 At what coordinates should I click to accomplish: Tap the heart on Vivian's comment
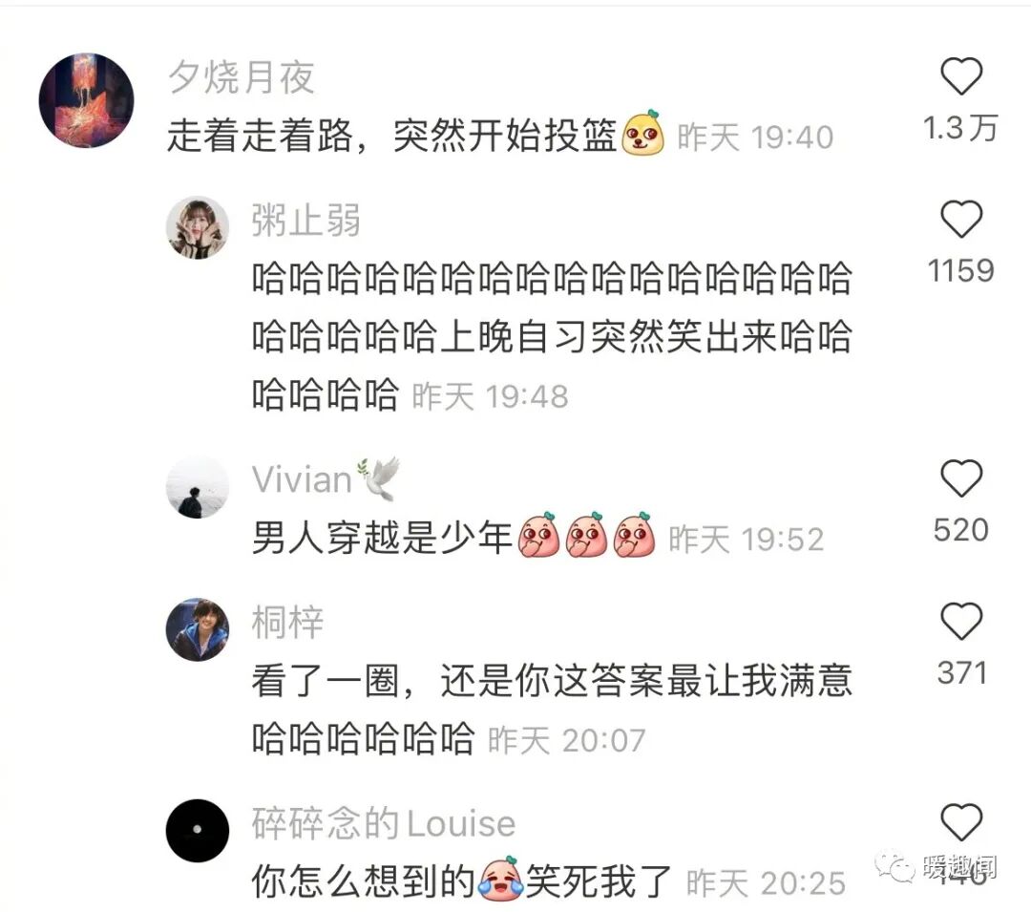pos(961,478)
